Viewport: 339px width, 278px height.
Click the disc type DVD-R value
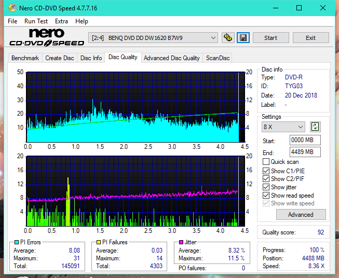click(x=294, y=77)
